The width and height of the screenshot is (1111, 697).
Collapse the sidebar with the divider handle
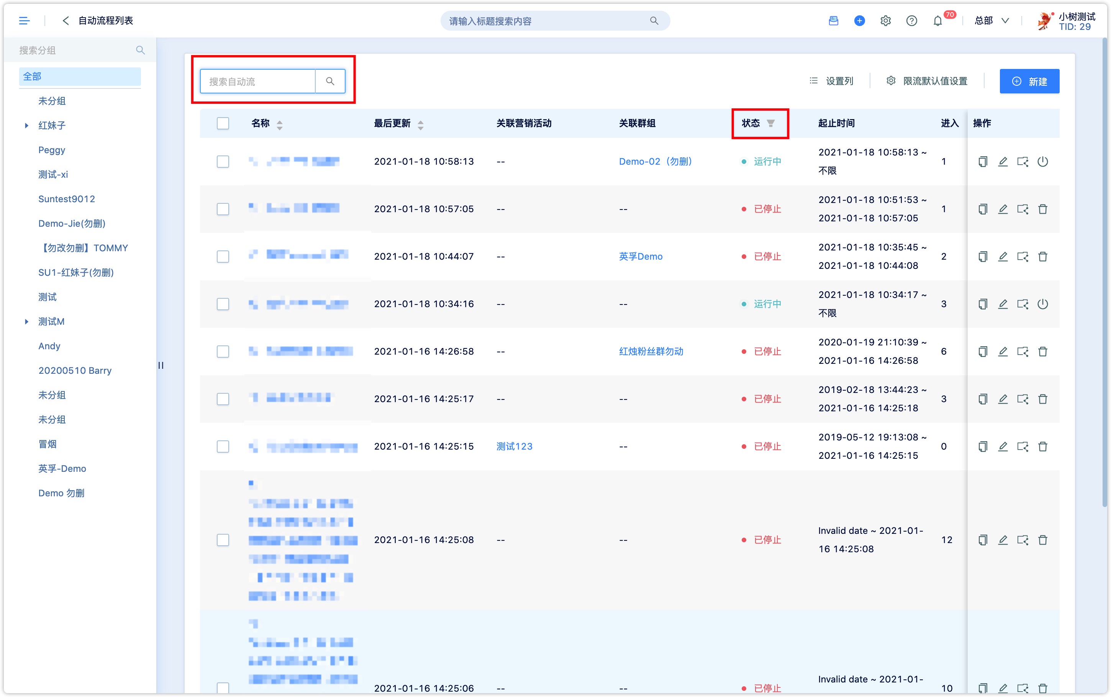pos(161,365)
